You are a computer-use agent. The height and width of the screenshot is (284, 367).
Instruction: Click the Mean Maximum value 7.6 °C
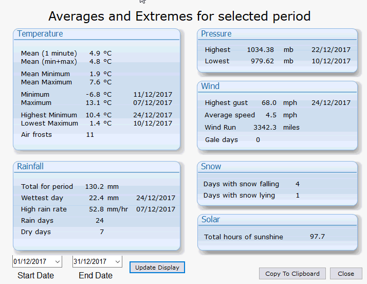pyautogui.click(x=100, y=82)
